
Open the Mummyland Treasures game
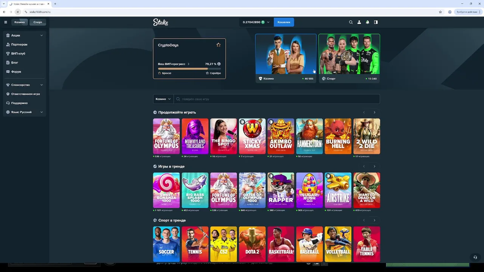[195, 136]
